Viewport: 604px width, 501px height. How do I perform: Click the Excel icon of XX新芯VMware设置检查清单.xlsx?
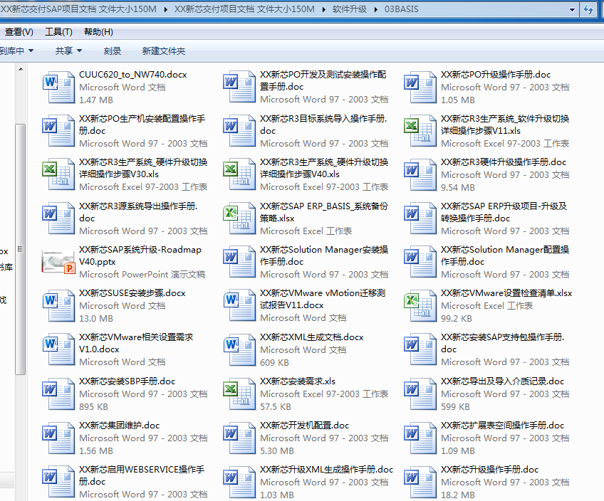(x=420, y=305)
